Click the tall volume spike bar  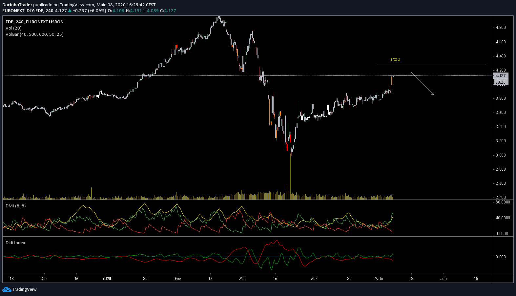290,176
